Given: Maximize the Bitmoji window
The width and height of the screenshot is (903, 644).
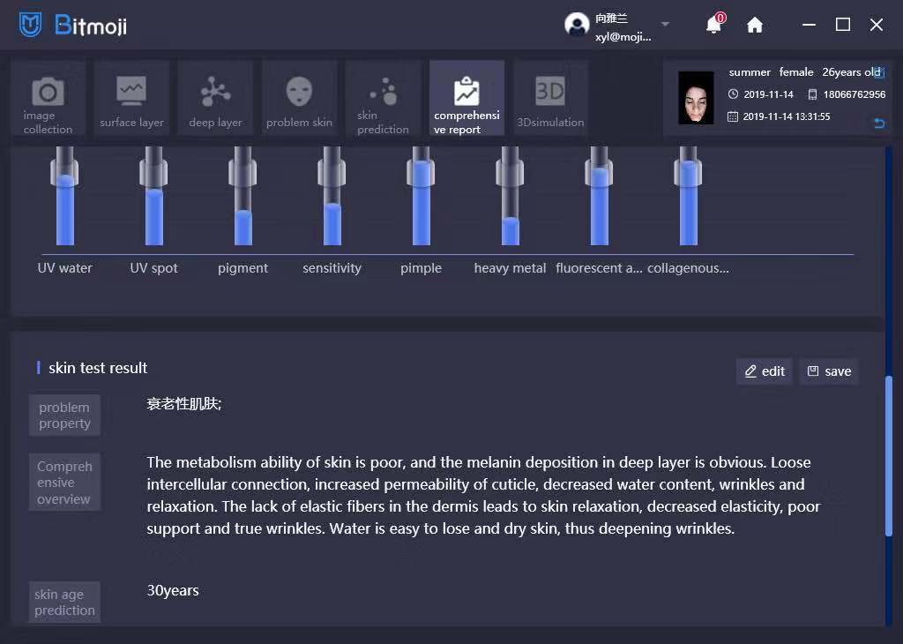Looking at the screenshot, I should pos(842,25).
